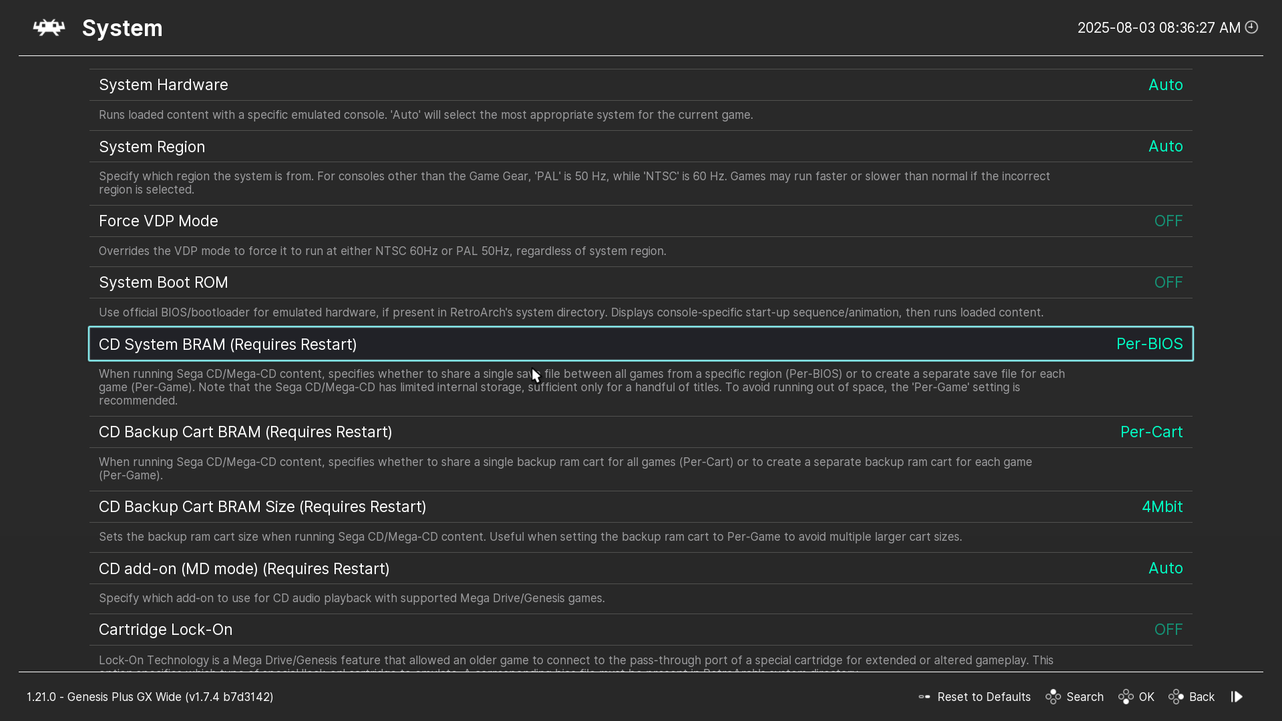Click the 'Overrides the VDP mode' description
This screenshot has width=1282, height=721.
(383, 251)
